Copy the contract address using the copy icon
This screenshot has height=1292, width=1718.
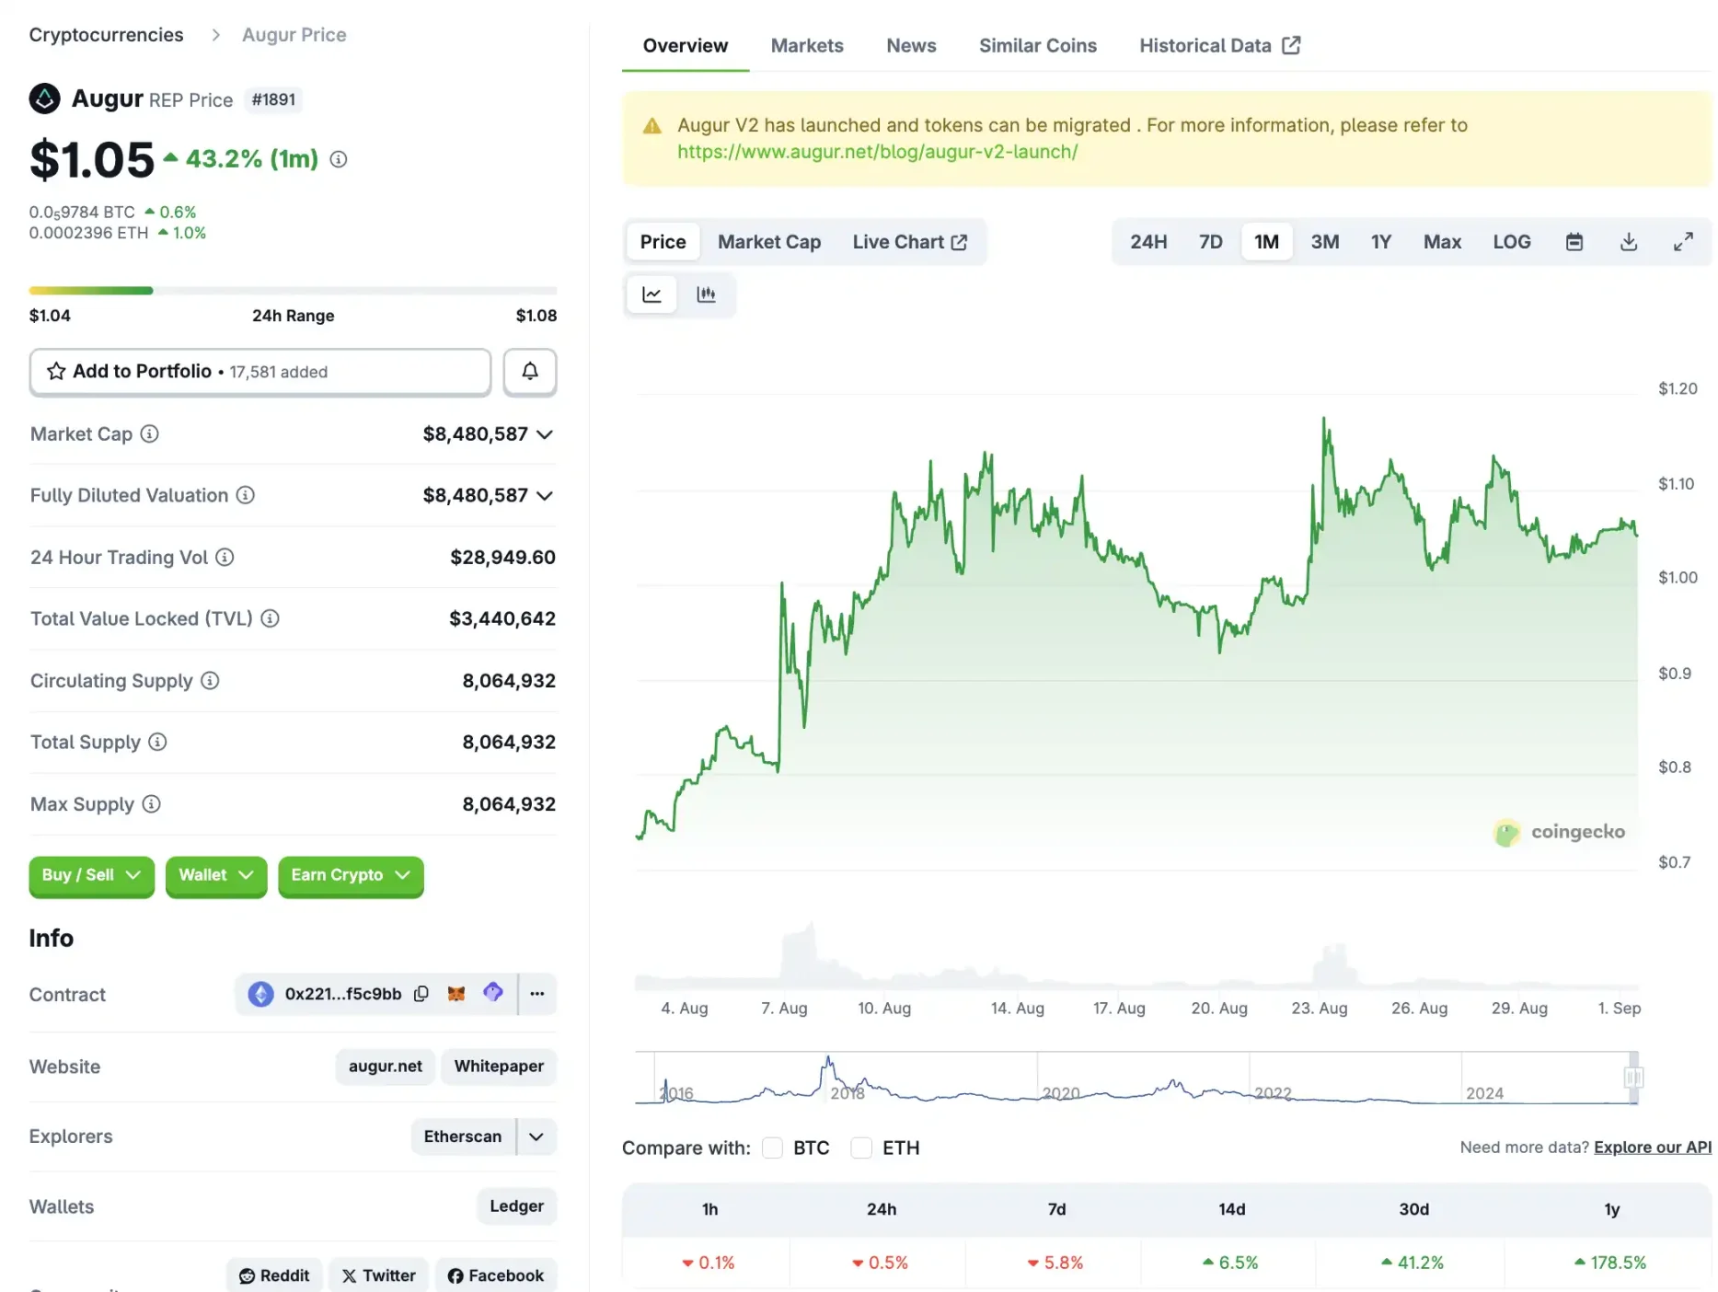(421, 994)
